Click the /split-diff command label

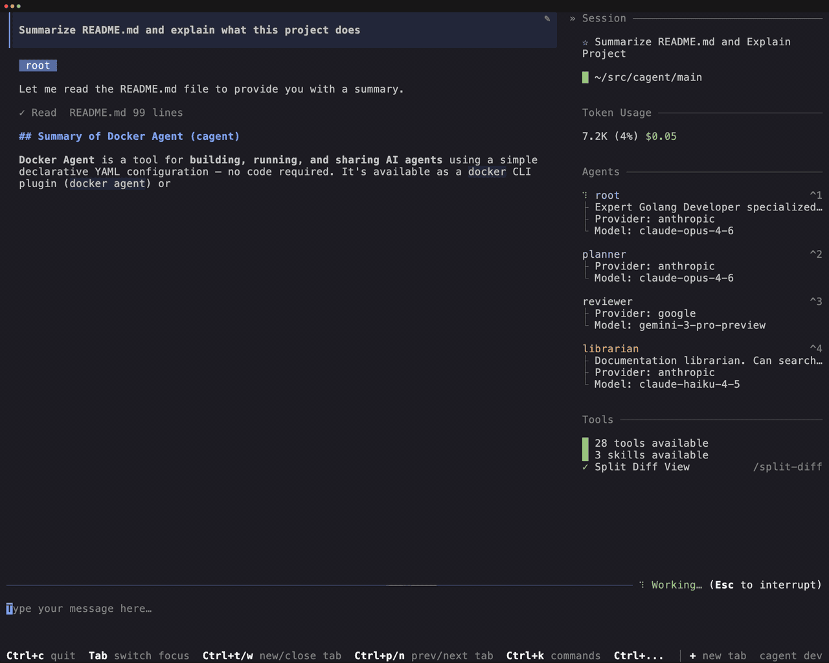pos(788,467)
